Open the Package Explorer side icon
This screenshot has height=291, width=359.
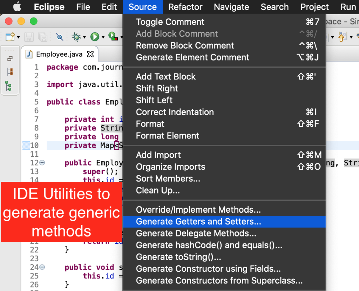pos(10,72)
